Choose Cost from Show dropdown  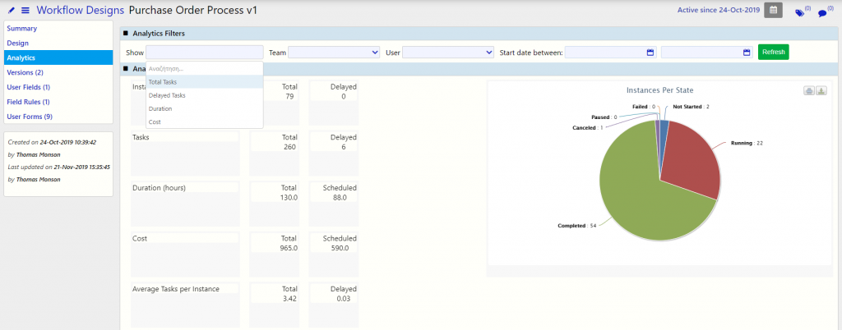[205, 122]
